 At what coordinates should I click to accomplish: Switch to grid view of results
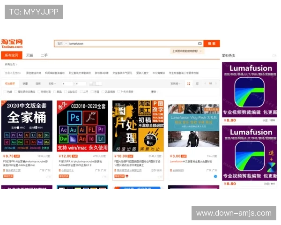point(189,83)
